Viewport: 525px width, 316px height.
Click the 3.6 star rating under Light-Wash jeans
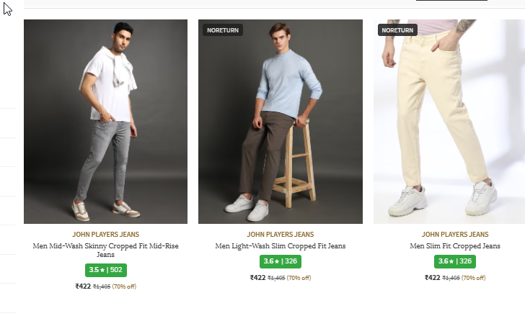click(x=280, y=261)
